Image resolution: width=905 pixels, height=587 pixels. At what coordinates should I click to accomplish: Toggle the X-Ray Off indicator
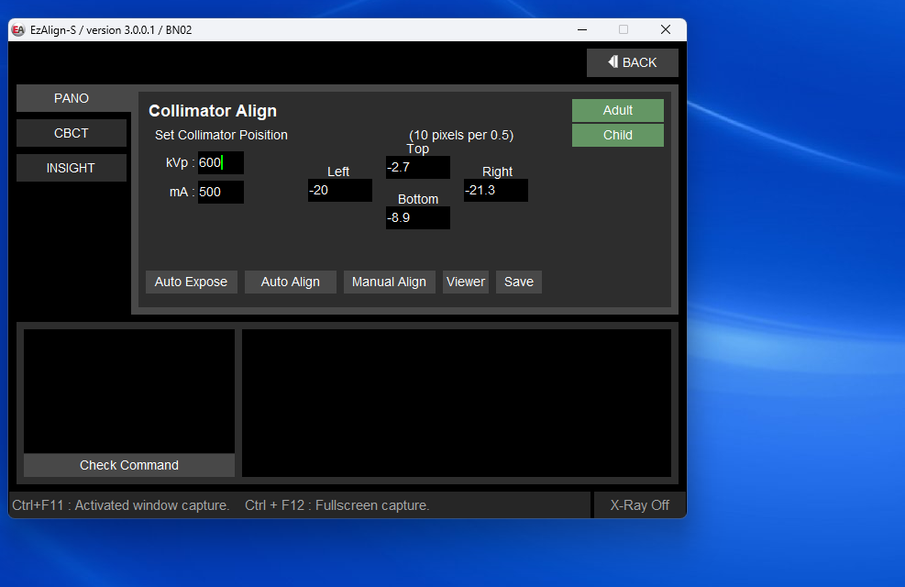(639, 505)
